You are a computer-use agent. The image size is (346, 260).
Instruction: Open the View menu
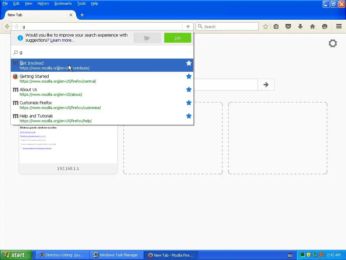pos(28,3)
